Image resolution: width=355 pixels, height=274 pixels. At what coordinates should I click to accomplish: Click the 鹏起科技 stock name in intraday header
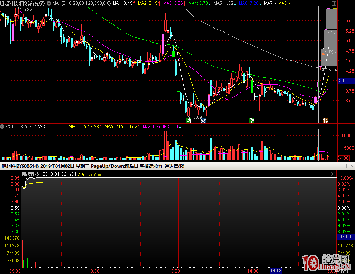click(x=30, y=174)
